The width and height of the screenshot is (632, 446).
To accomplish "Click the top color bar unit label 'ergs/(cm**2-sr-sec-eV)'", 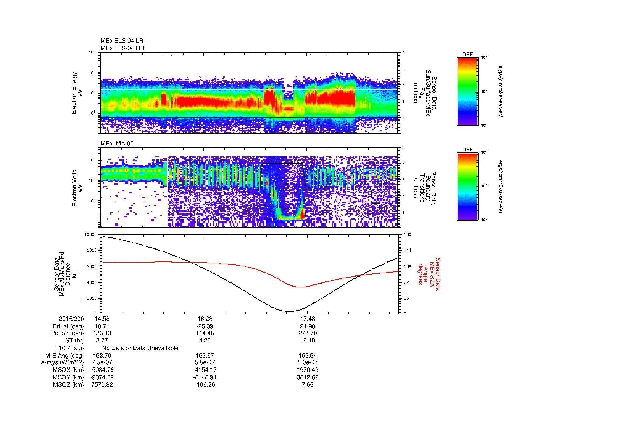I will pos(501,92).
